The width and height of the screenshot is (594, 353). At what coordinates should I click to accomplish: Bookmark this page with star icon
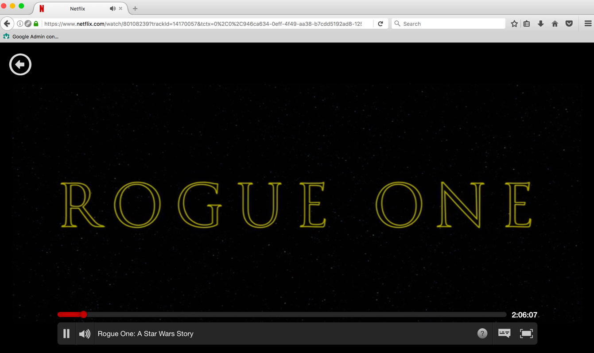(514, 23)
